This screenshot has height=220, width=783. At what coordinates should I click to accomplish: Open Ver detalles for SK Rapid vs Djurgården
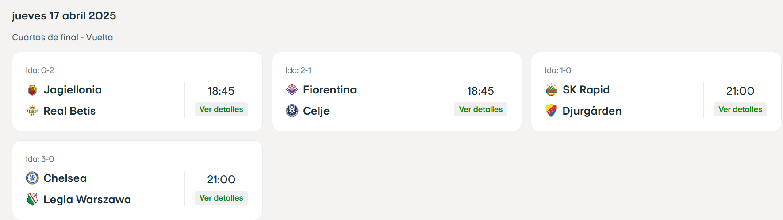pos(740,109)
